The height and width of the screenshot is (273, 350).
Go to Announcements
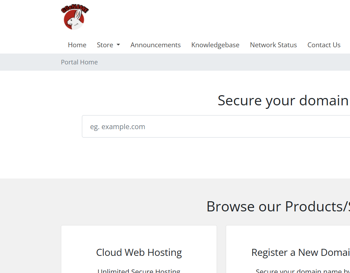point(155,45)
